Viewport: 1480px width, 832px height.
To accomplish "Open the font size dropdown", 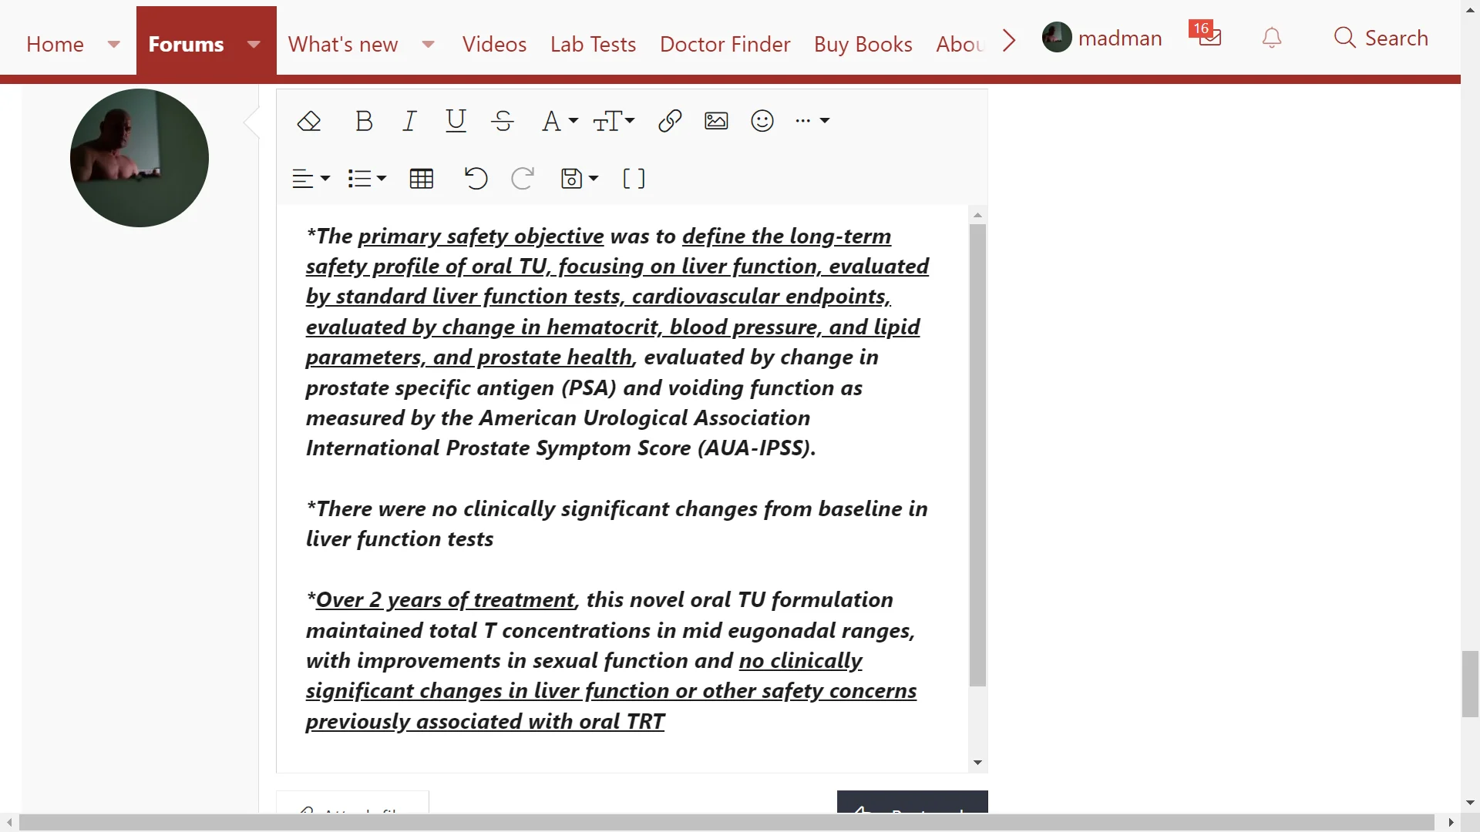I will [x=614, y=121].
